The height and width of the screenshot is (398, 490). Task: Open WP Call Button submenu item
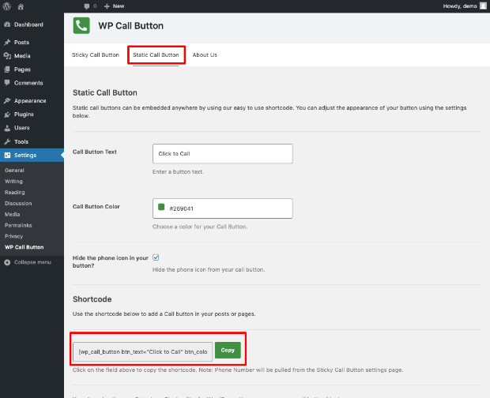[x=24, y=247]
